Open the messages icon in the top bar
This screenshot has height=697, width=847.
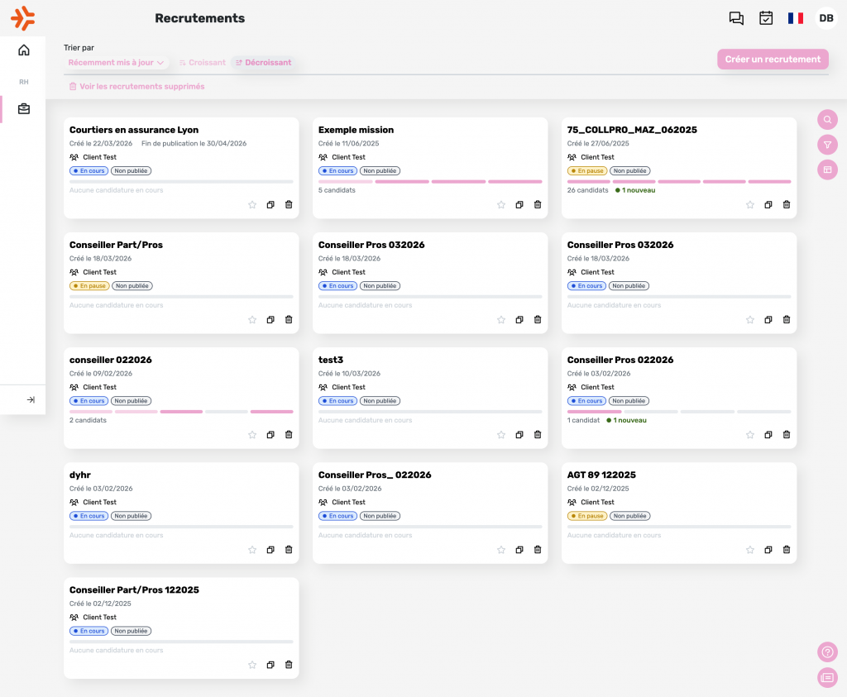736,18
